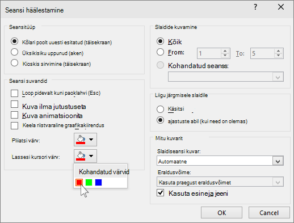Click the Eraldusvõime label
The image size is (294, 223).
[174, 172]
